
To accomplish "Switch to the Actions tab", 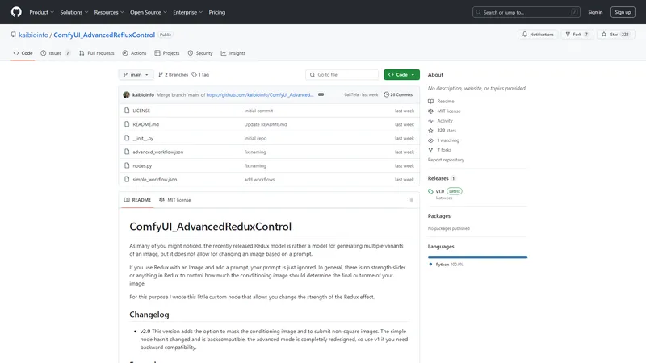I will 134,53.
